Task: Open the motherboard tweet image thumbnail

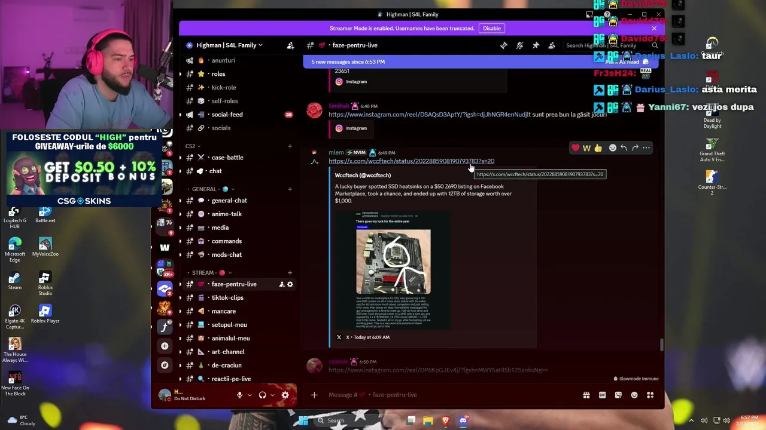Action: coord(393,270)
